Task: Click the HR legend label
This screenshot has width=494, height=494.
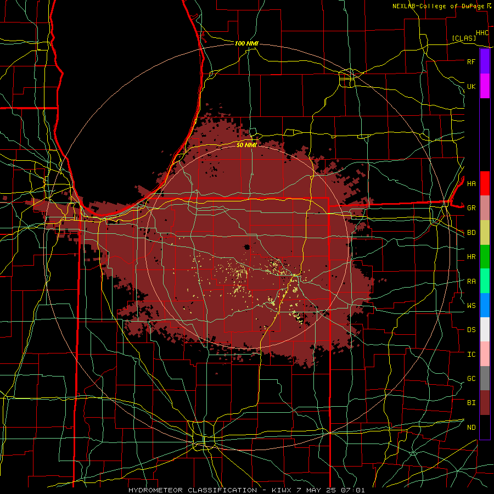Action: tap(471, 257)
